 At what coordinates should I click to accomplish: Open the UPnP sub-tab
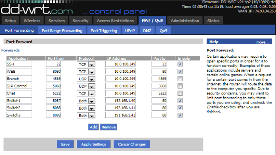(130, 30)
